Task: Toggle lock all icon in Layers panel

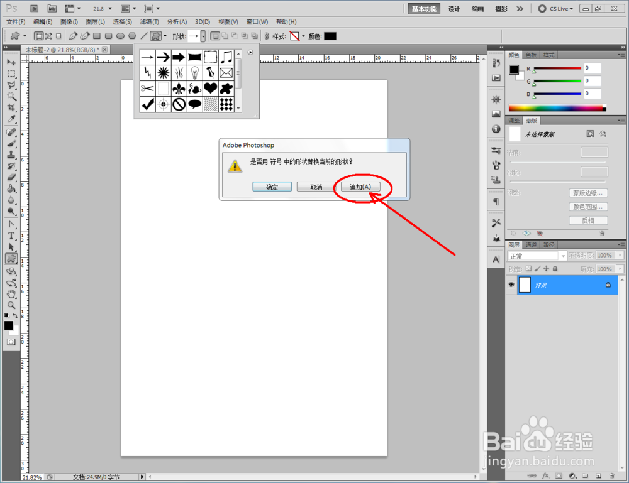Action: (x=555, y=269)
